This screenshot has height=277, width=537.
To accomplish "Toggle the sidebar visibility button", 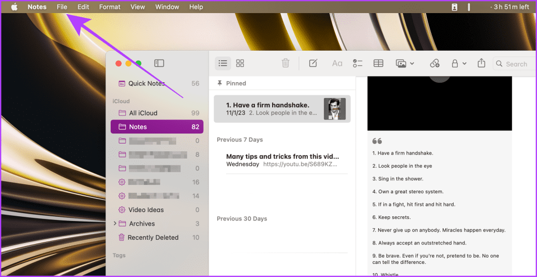I will 159,63.
